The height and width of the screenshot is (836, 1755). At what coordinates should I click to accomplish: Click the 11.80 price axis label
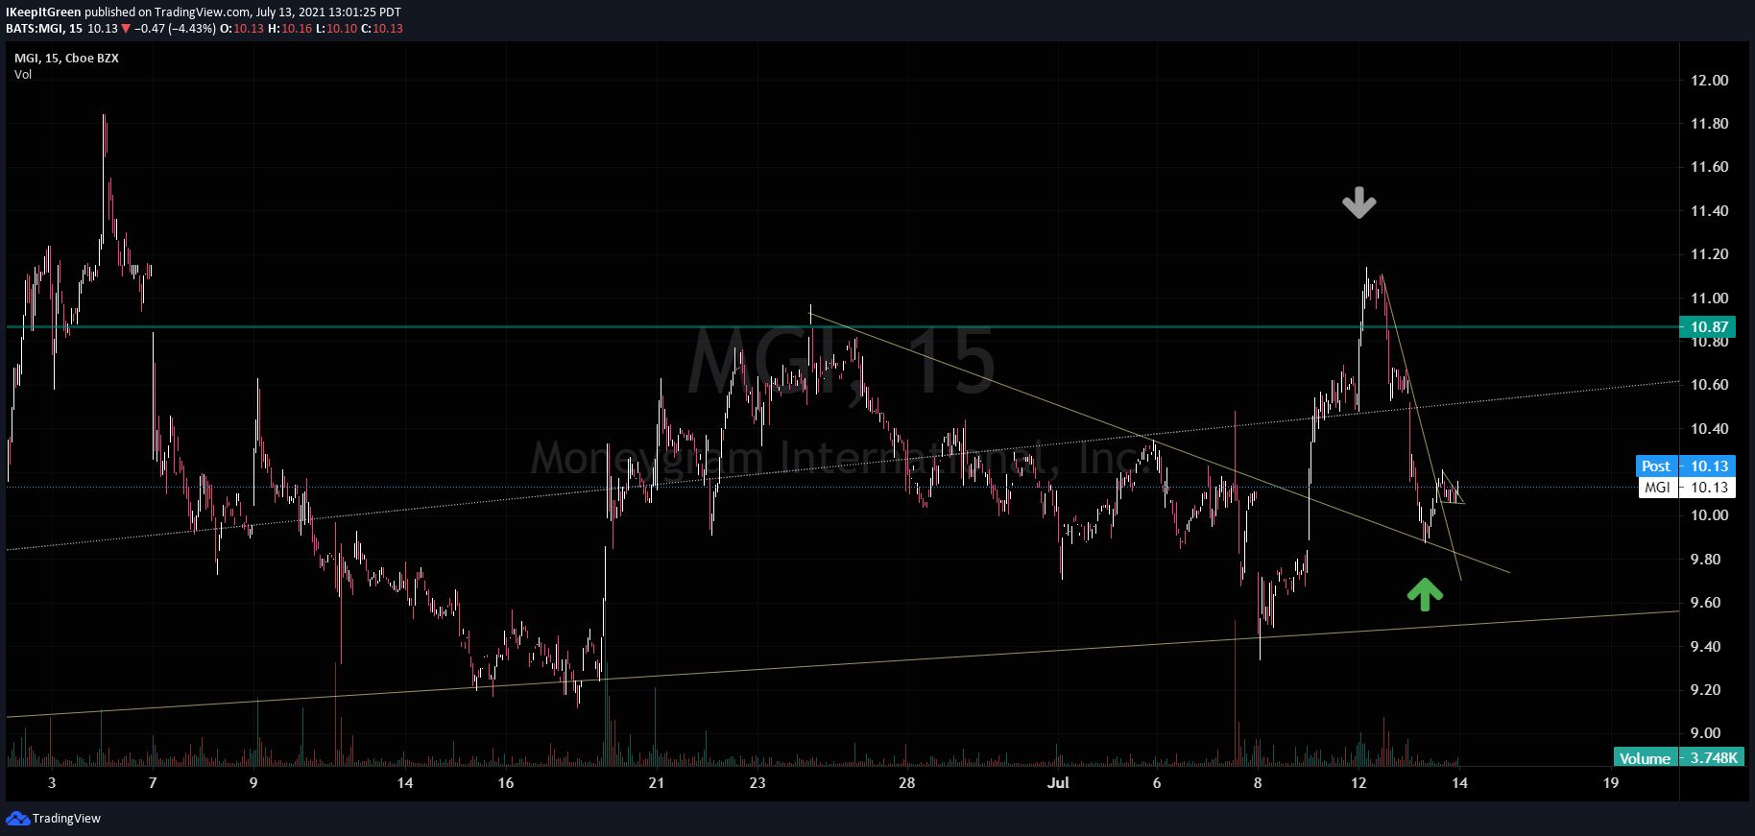[1709, 123]
